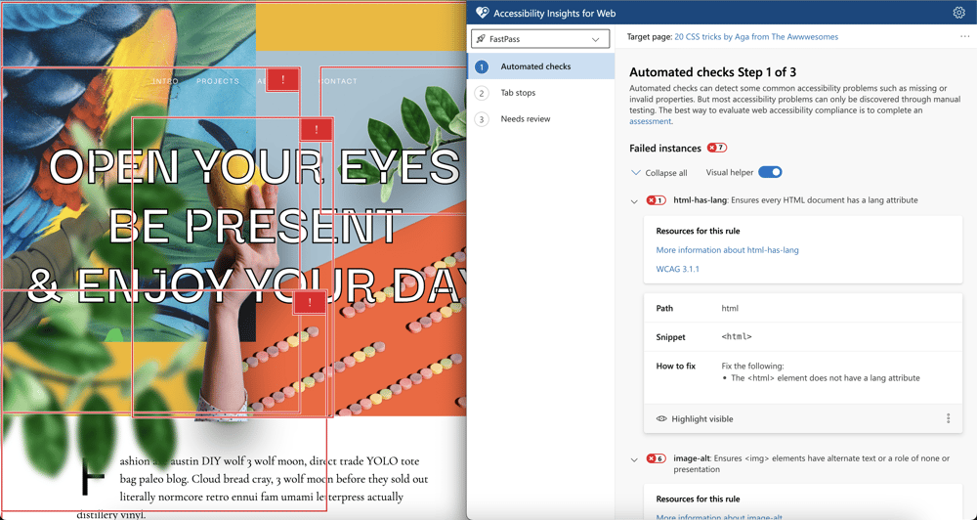Click the html snippet code text
The width and height of the screenshot is (977, 520).
pyautogui.click(x=737, y=336)
